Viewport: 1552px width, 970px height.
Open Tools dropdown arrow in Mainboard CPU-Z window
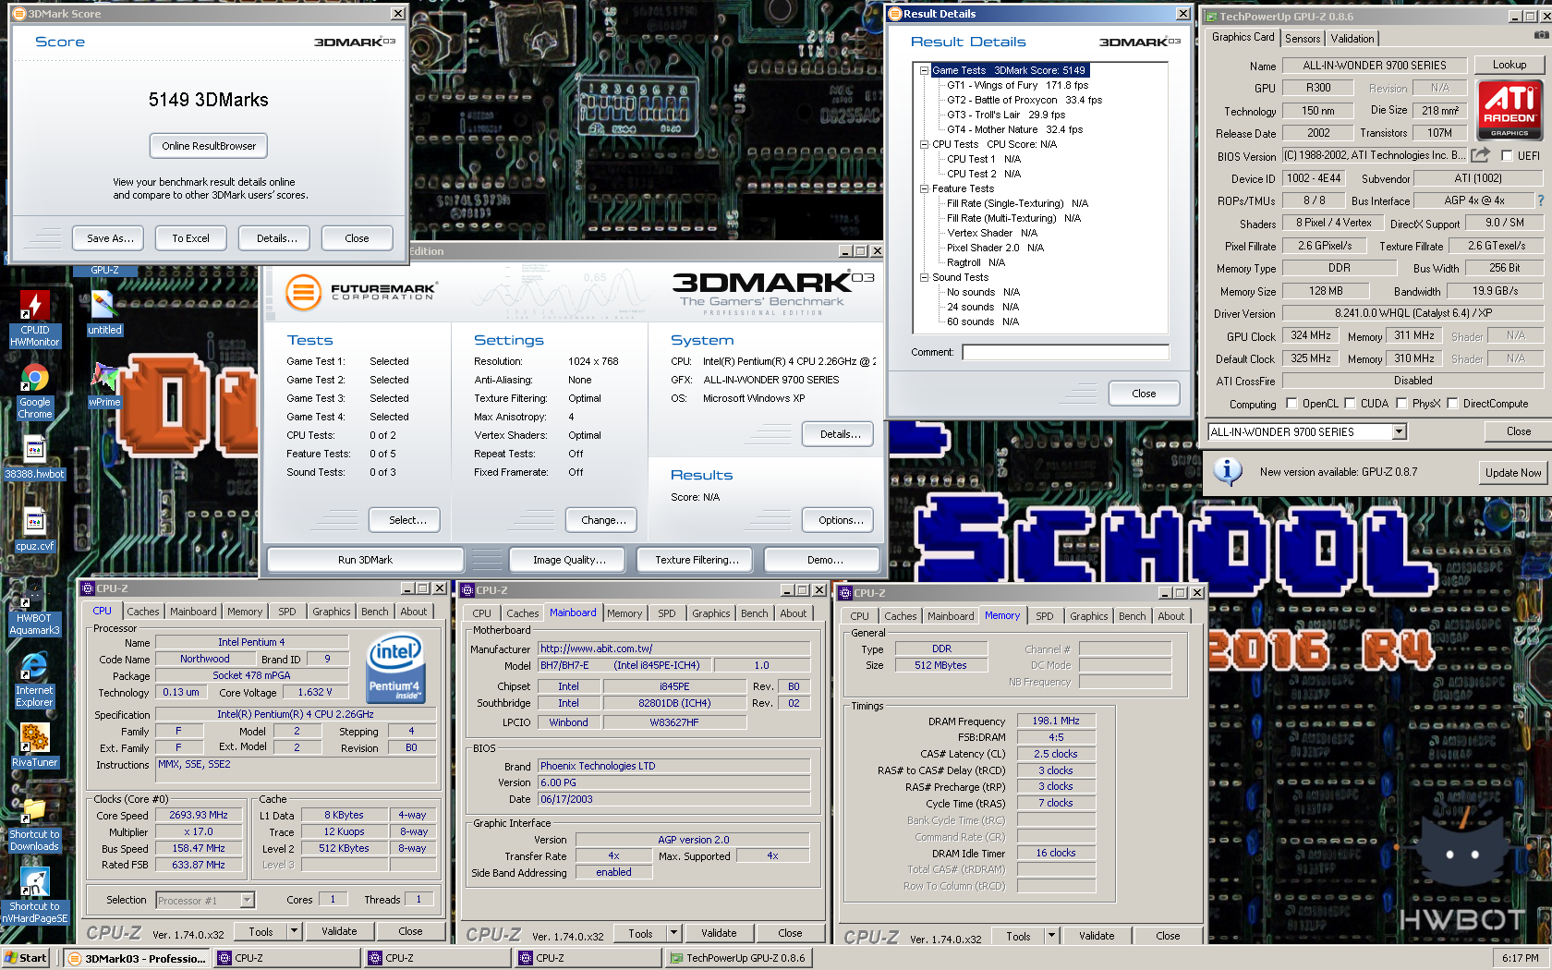[673, 933]
